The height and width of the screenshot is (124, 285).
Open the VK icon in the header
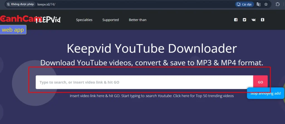pyautogui.click(x=254, y=20)
